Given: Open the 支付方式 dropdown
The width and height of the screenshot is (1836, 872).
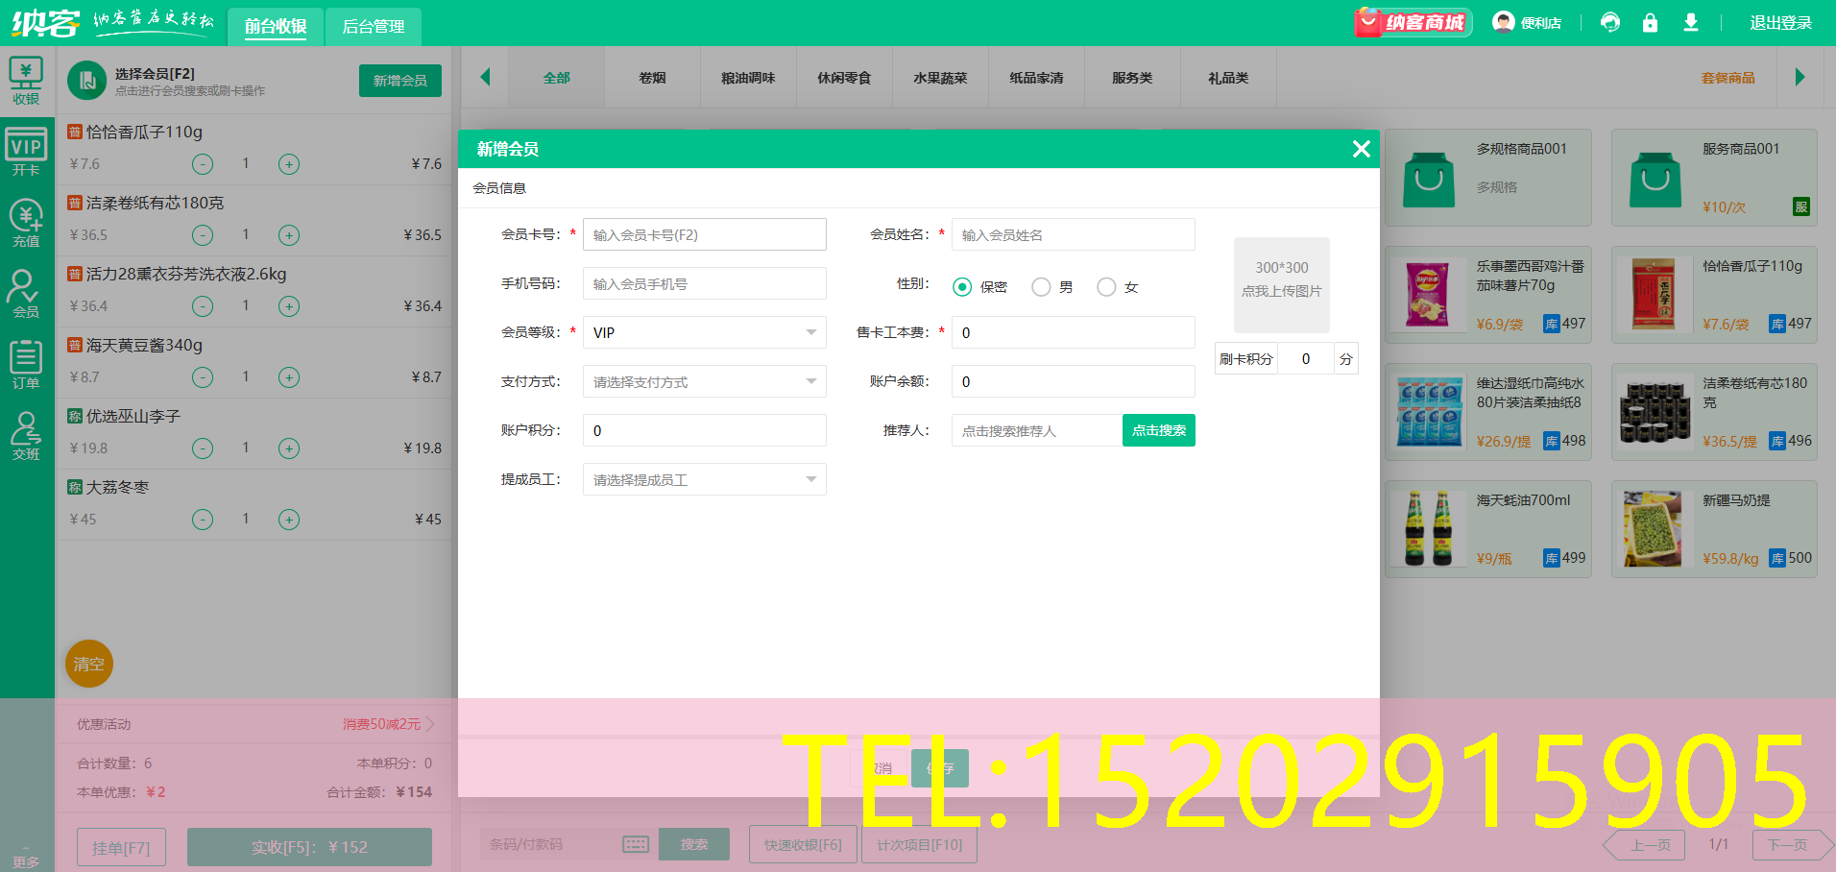Looking at the screenshot, I should point(705,381).
